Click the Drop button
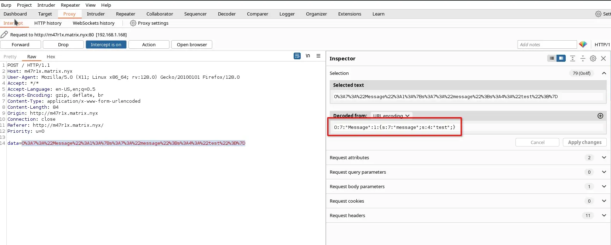Screen dimensions: 611x245 [63, 44]
